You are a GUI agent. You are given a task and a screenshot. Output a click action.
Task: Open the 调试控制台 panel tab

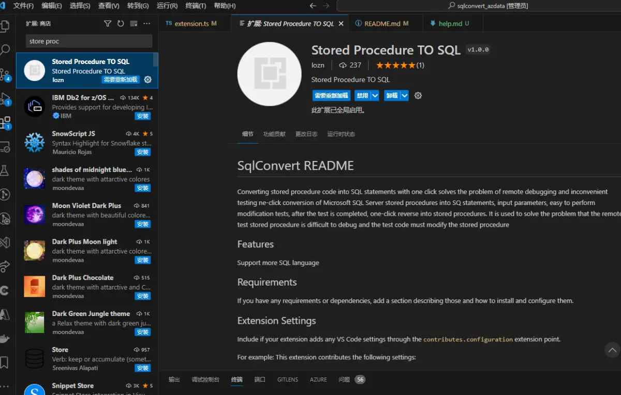pyautogui.click(x=205, y=380)
